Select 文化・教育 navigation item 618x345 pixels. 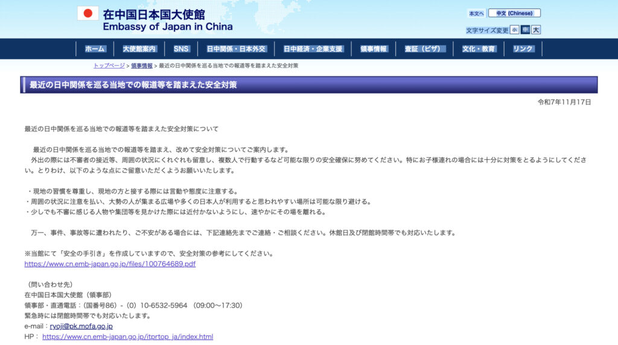(479, 49)
